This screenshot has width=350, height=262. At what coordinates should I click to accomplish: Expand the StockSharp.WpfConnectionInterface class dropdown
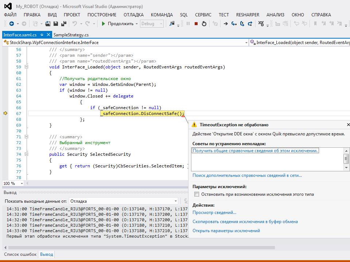(246, 43)
